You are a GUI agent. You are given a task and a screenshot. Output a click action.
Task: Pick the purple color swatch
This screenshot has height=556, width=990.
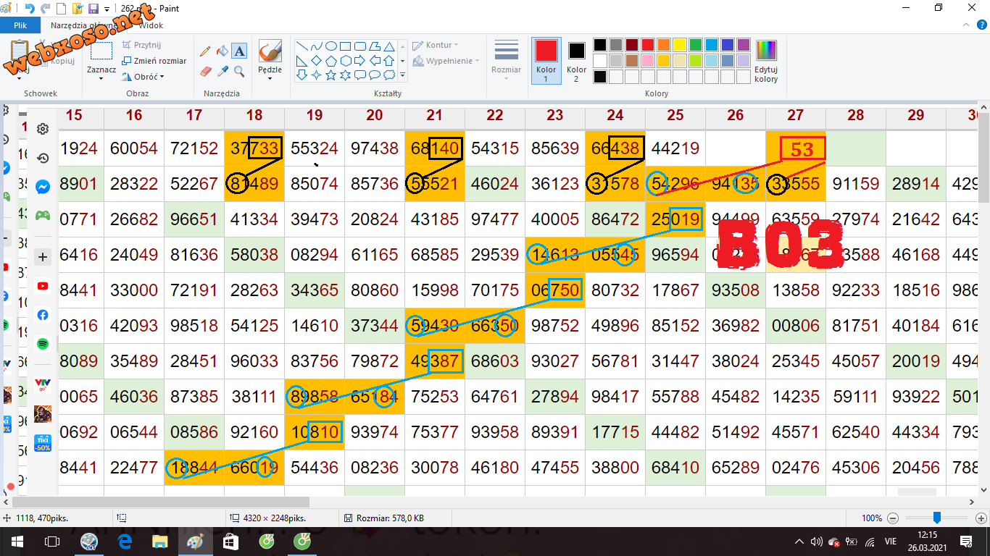[743, 45]
